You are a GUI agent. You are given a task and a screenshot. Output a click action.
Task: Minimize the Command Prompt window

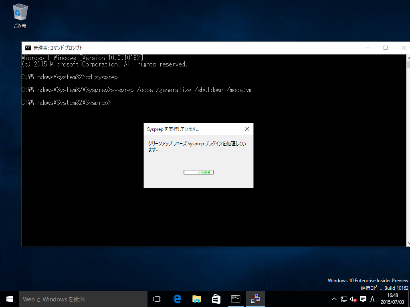[368, 48]
